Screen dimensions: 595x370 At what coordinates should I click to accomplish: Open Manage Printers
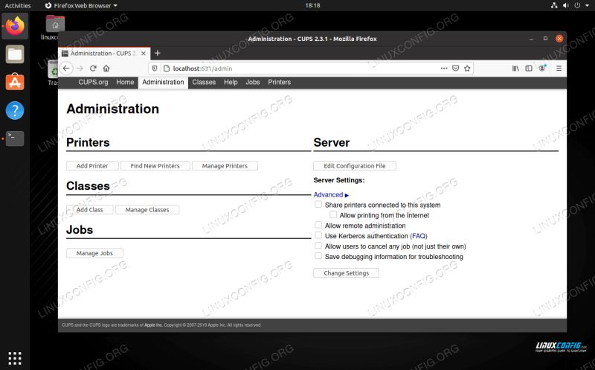coord(225,166)
